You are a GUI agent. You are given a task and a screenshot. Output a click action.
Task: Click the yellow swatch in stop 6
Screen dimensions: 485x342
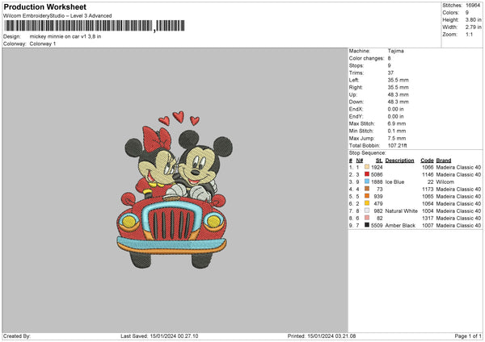point(366,203)
